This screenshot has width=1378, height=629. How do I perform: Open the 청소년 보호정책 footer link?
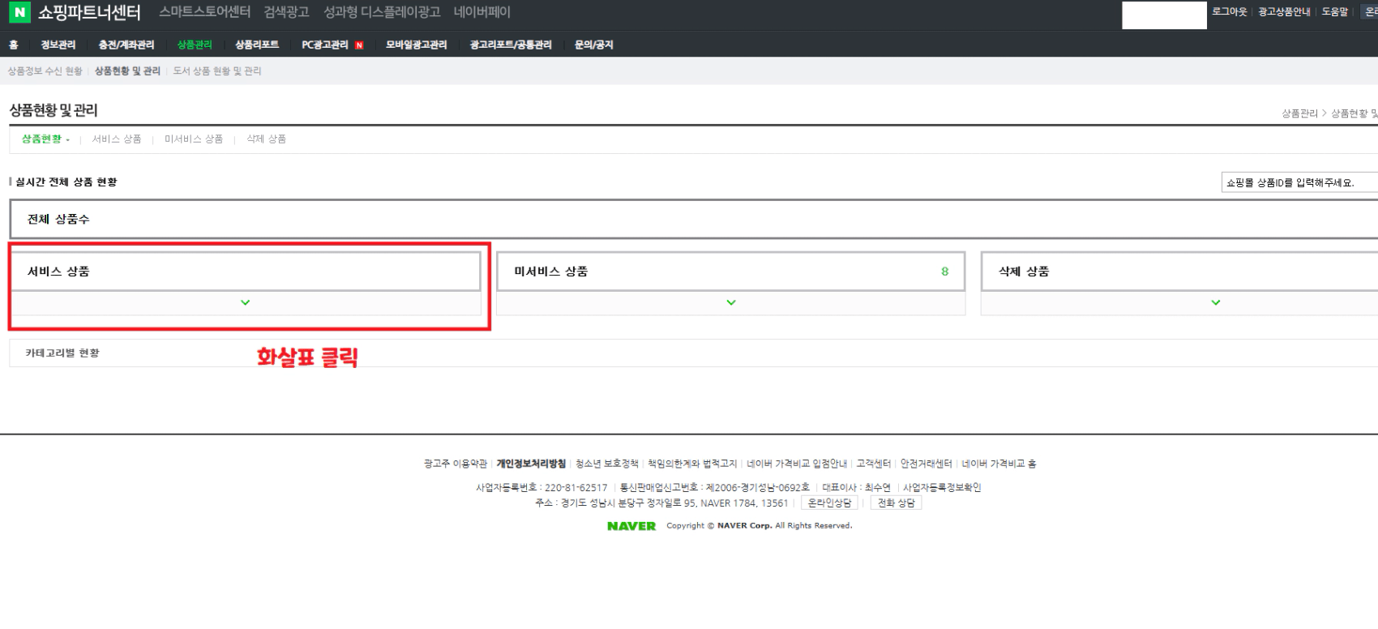(607, 464)
